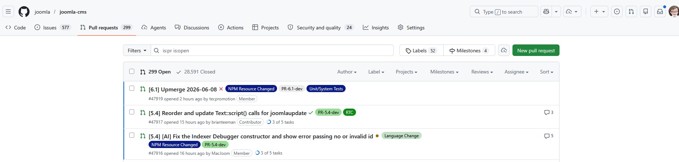Expand the Filters dropdown
The height and width of the screenshot is (162, 679).
[137, 51]
